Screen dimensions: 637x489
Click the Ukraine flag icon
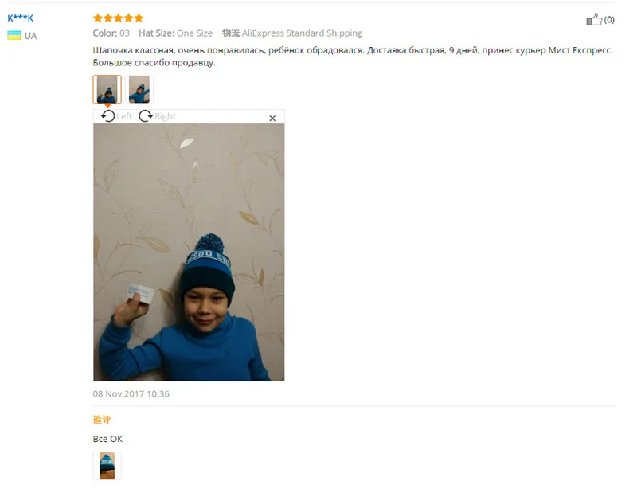click(x=14, y=35)
